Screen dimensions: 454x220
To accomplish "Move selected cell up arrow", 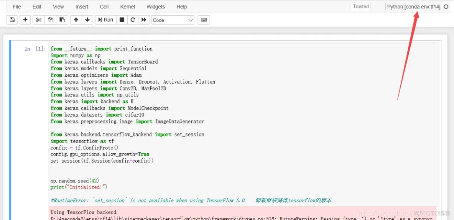I will pyautogui.click(x=76, y=20).
